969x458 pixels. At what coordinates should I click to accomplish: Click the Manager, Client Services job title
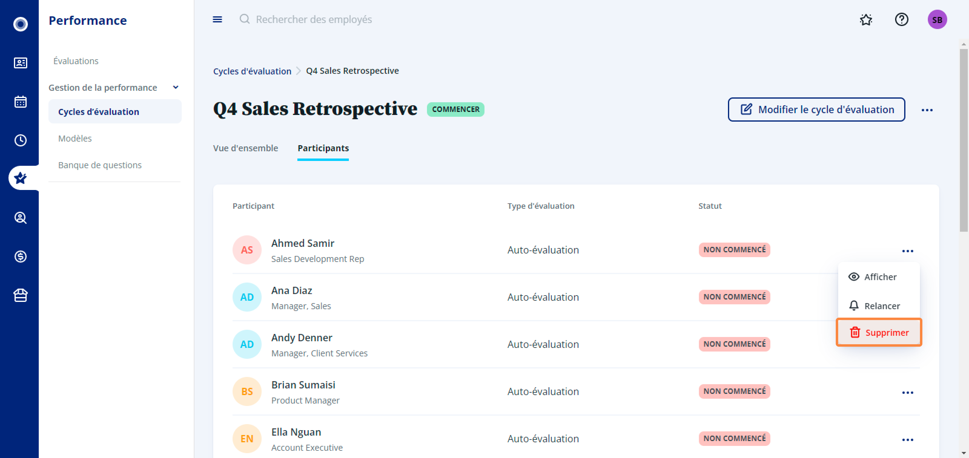click(319, 353)
